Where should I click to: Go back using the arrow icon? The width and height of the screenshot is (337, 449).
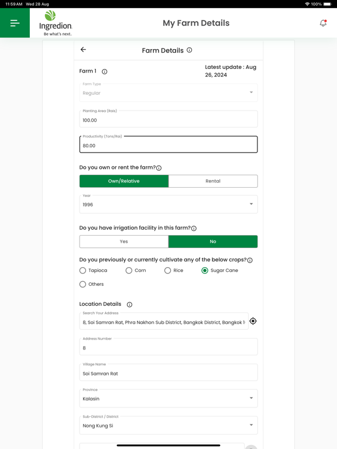coord(83,50)
